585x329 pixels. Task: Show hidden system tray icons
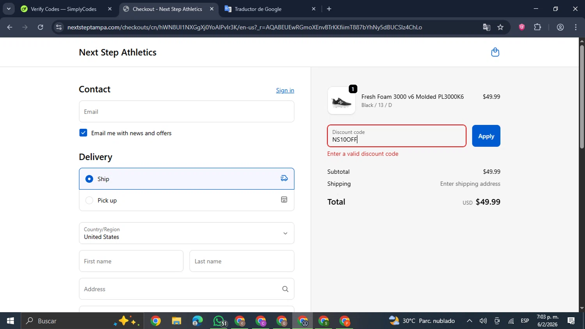click(x=470, y=321)
